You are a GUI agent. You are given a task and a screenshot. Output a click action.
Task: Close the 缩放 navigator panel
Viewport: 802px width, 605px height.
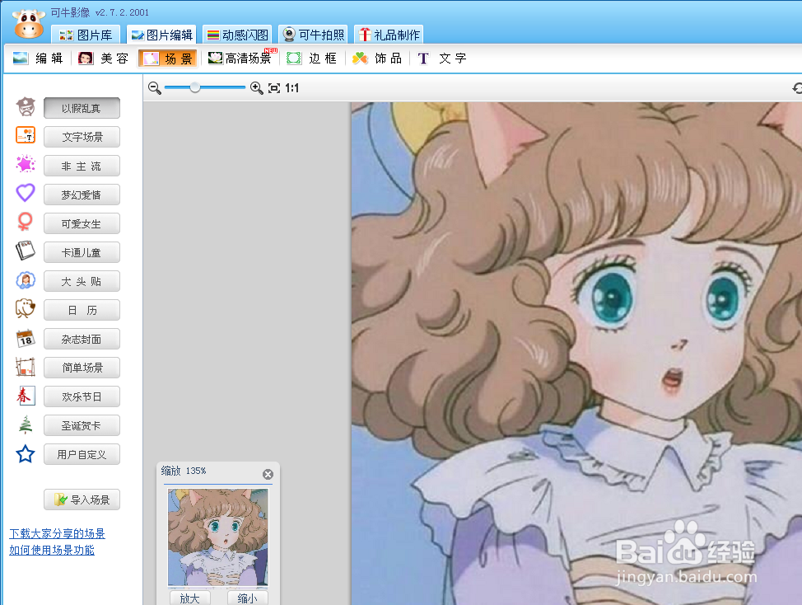(x=268, y=475)
